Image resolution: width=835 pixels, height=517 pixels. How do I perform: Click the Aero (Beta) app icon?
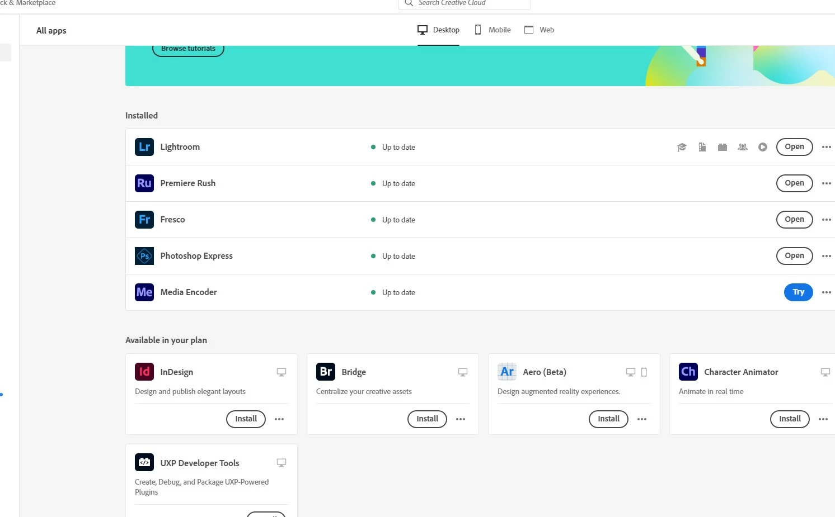pos(507,372)
